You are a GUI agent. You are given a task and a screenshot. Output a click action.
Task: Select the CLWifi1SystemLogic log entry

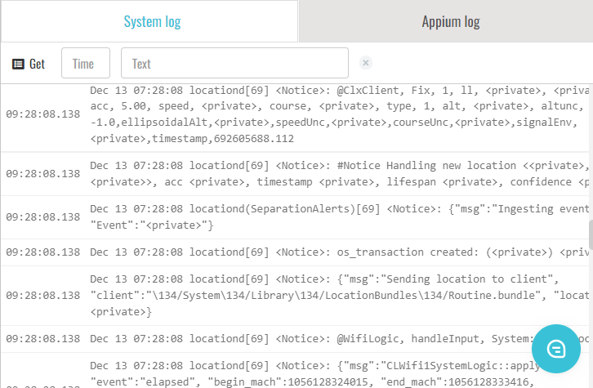pos(296,371)
